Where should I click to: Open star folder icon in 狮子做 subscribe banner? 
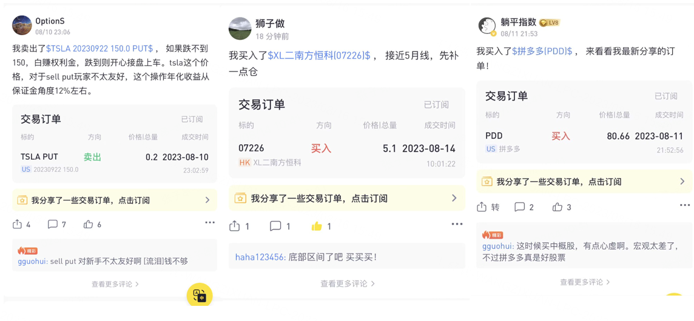tap(241, 198)
